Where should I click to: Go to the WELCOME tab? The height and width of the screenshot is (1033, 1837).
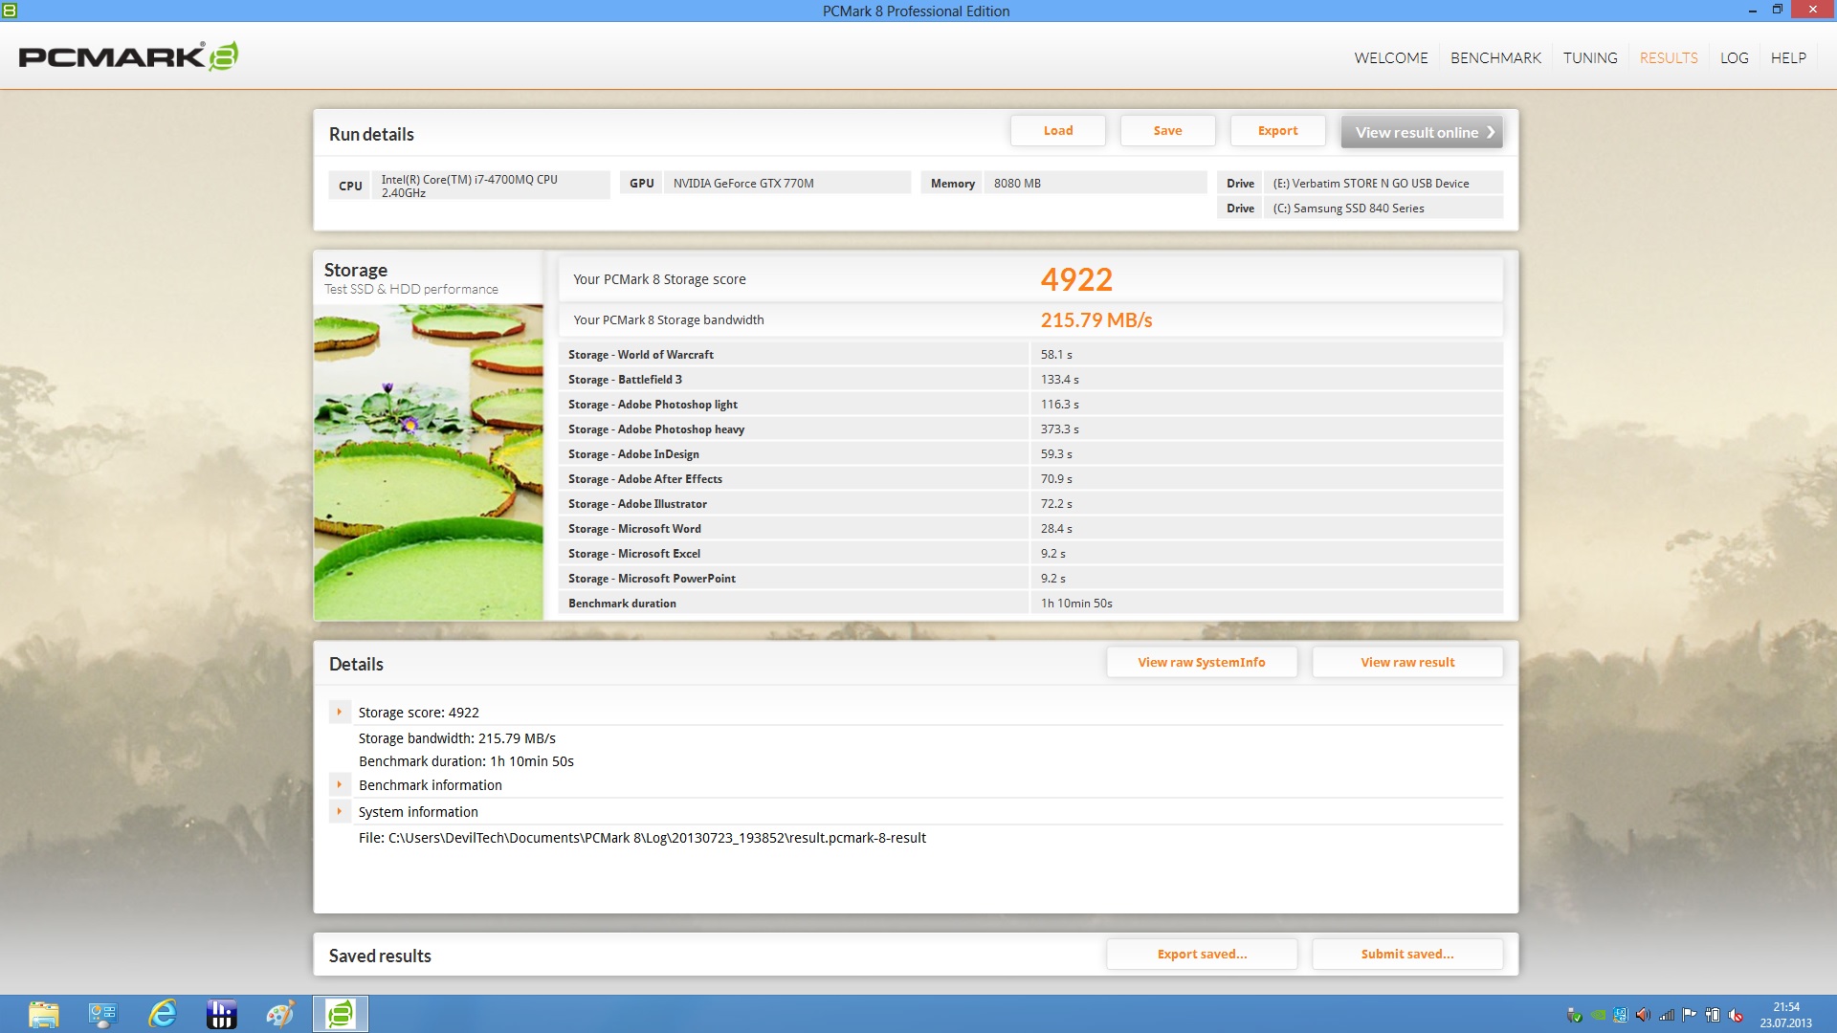click(x=1390, y=57)
